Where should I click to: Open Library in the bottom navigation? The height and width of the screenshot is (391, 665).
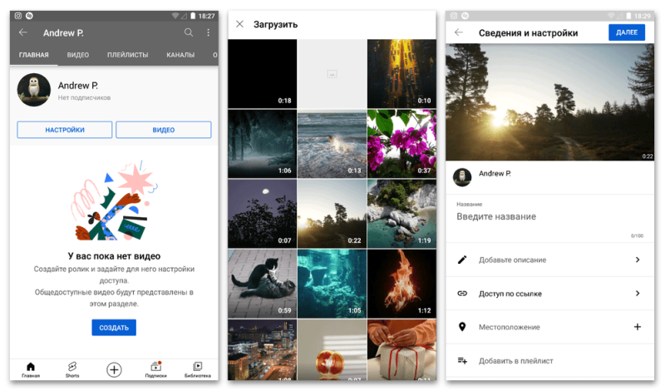tap(197, 369)
